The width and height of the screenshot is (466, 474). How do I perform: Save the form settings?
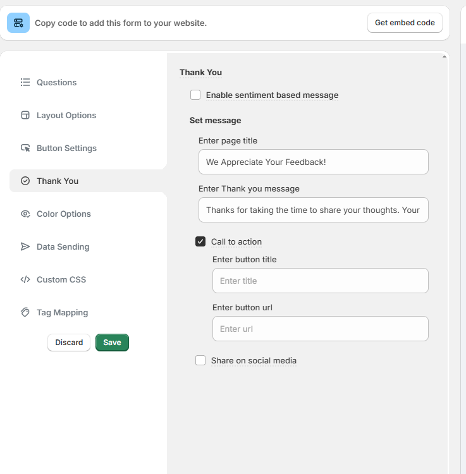112,343
